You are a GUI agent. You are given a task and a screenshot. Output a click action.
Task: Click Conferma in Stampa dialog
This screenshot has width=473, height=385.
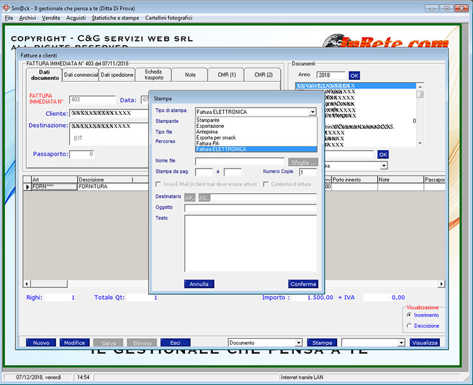(x=303, y=284)
